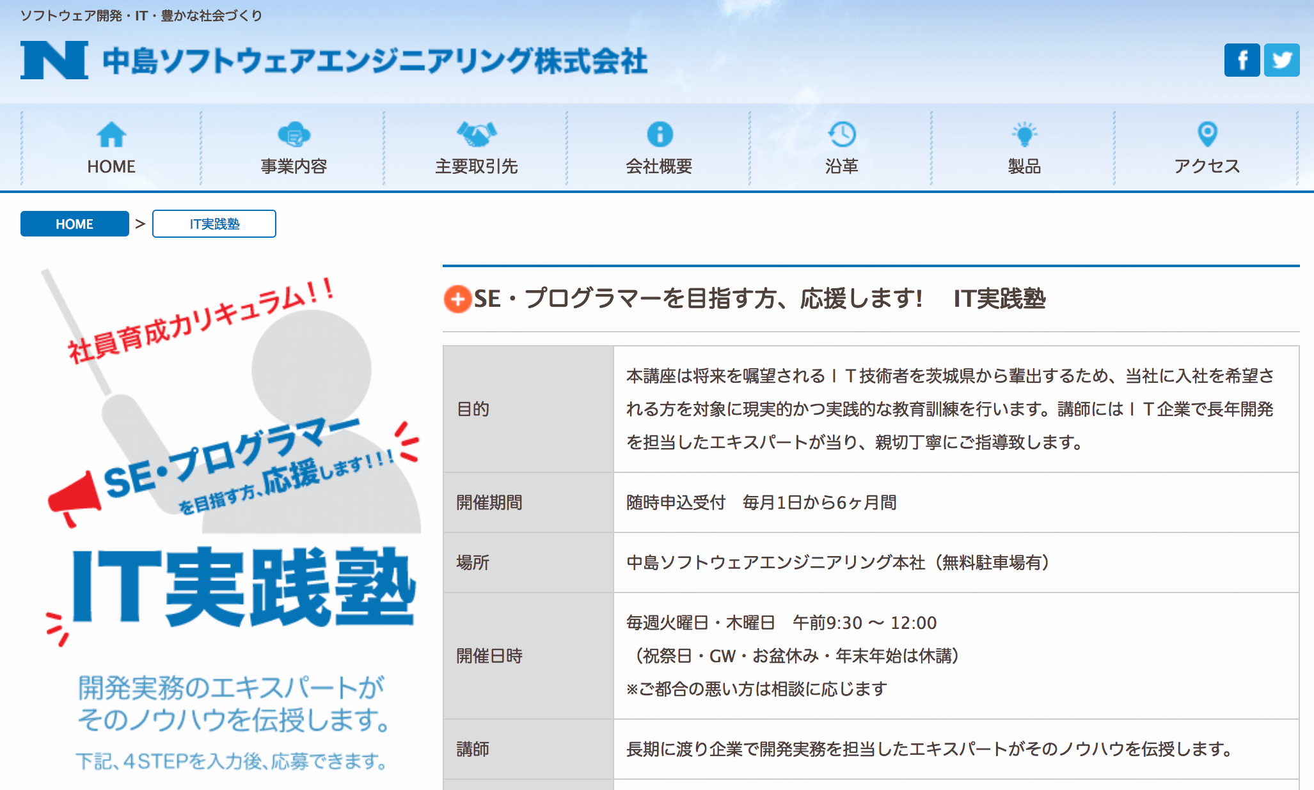The width and height of the screenshot is (1314, 790).
Task: Click the Facebook icon in the header
Action: pos(1242,60)
